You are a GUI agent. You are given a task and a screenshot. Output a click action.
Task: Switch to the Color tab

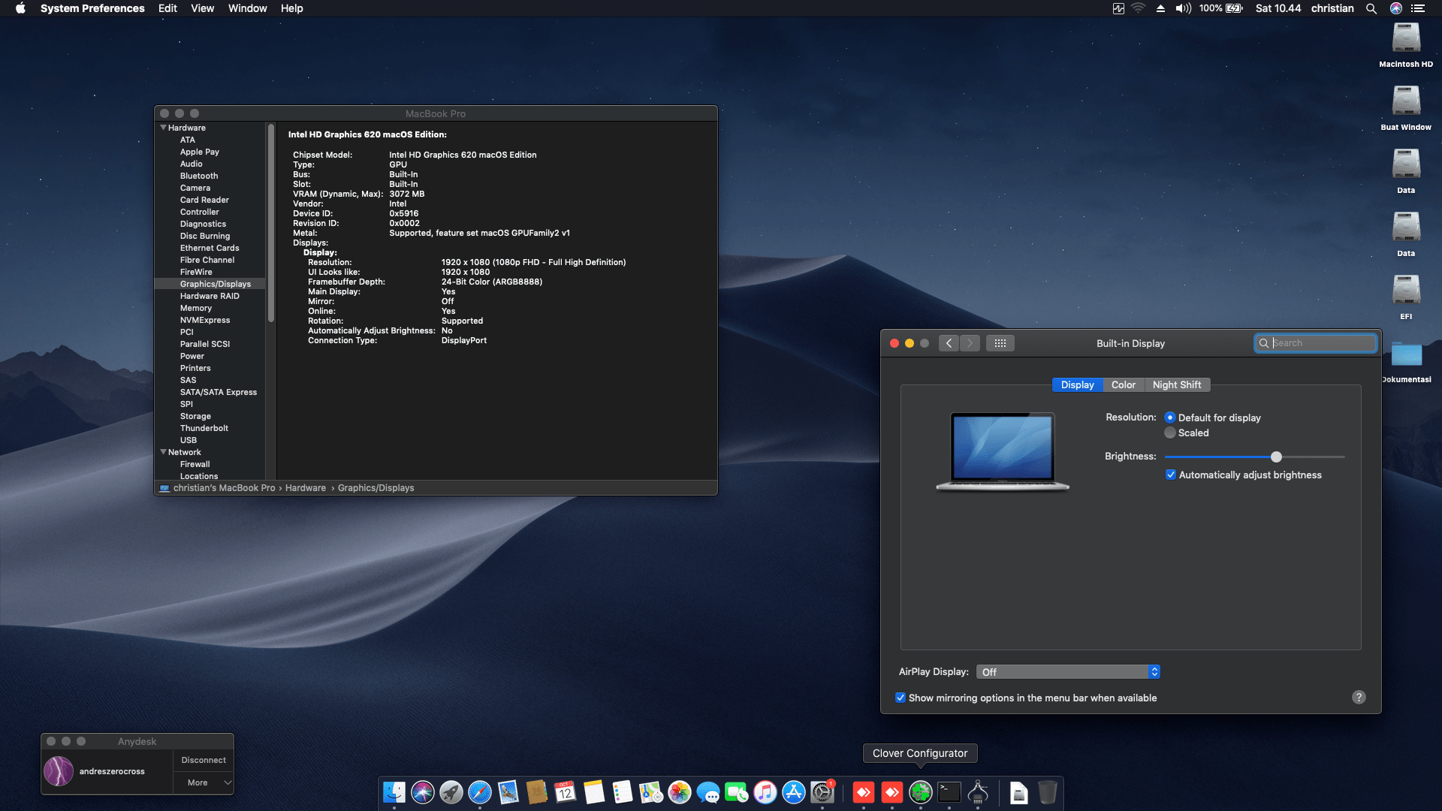point(1123,384)
